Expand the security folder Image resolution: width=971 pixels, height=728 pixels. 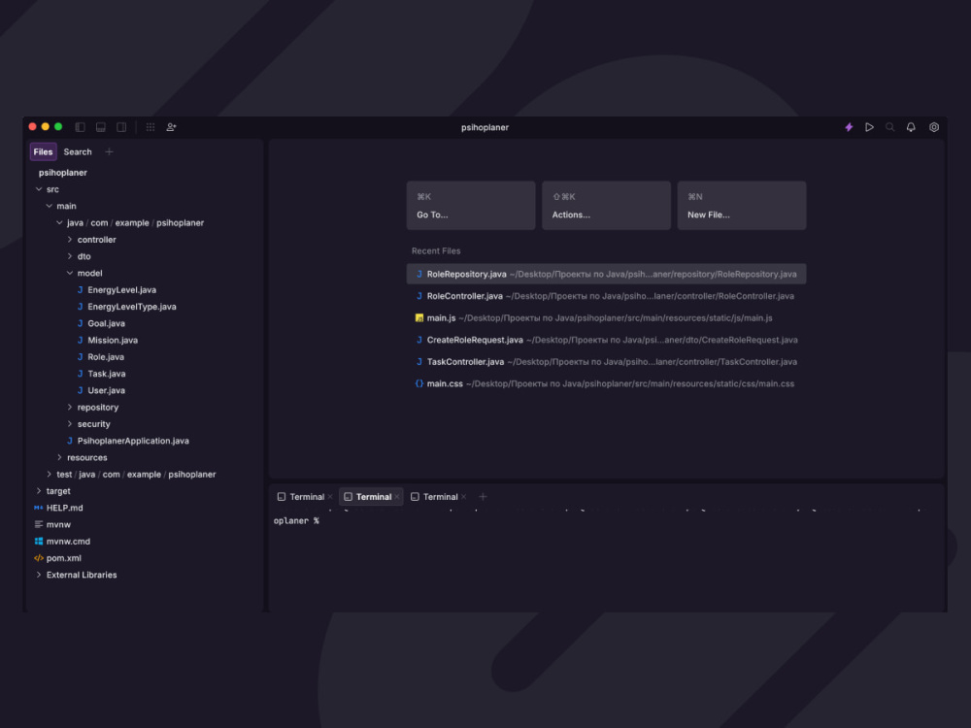70,423
